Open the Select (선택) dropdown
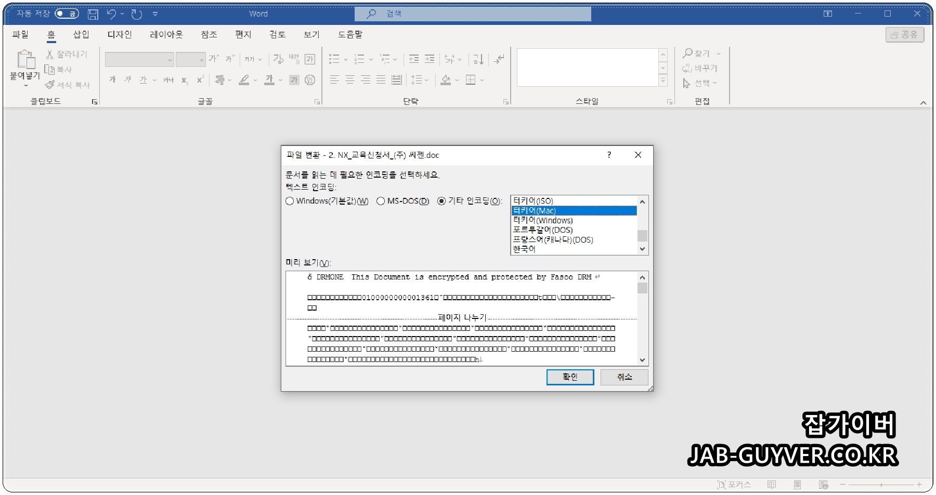 coord(700,83)
